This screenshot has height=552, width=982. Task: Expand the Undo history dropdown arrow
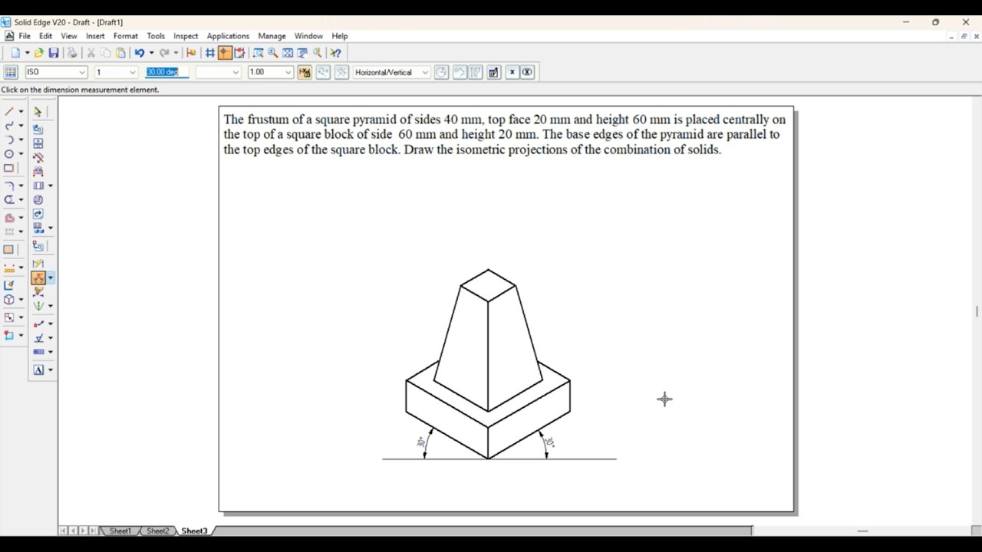pyautogui.click(x=151, y=53)
